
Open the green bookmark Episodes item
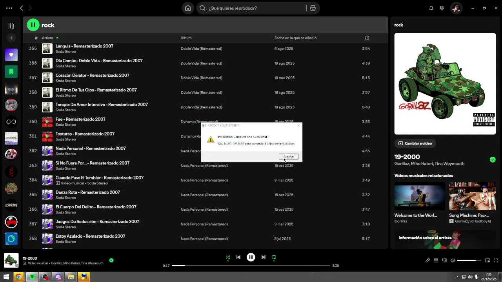[x=11, y=72]
